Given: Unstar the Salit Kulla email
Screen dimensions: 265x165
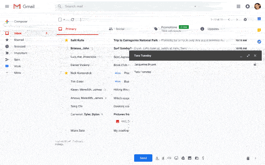Looking at the screenshot, I should click(x=66, y=40).
